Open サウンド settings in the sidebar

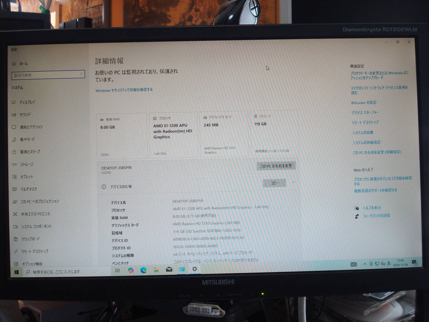21,114
